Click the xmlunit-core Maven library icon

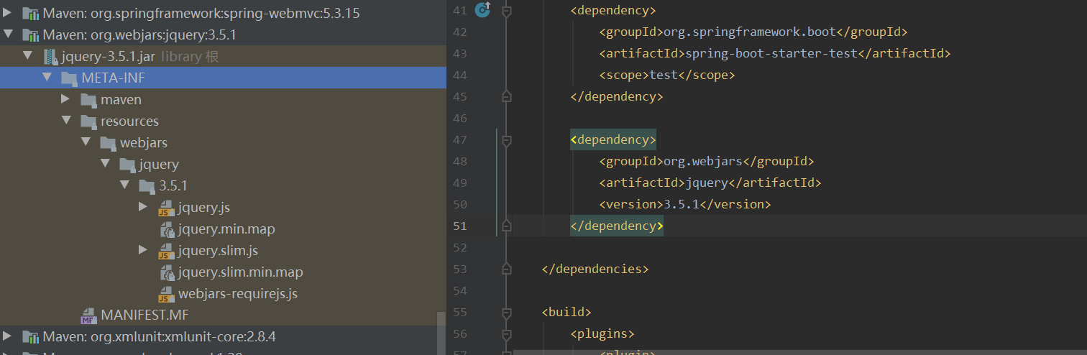coord(30,337)
